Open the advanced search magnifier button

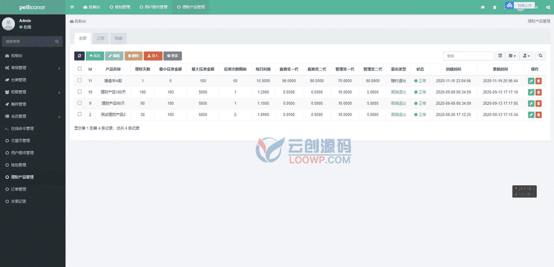(540, 56)
